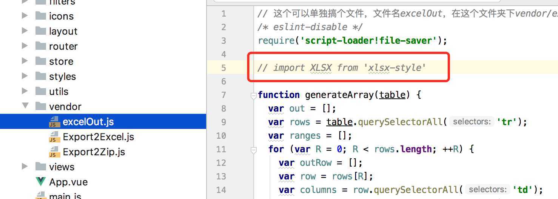
Task: Select the styles folder name
Action: pos(62,77)
